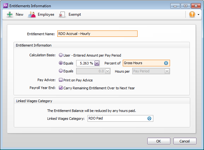Click the RDO Paid linked wages field
Viewport: 204px width, 150px height.
tap(120, 119)
